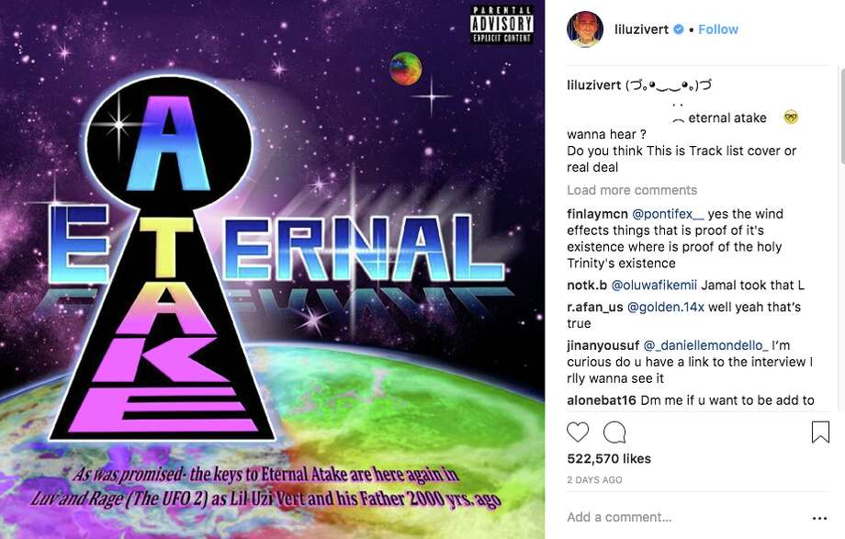Viewport: 845px width, 539px height.
Task: Click the verified badge next to liluzivert
Action: (x=679, y=29)
